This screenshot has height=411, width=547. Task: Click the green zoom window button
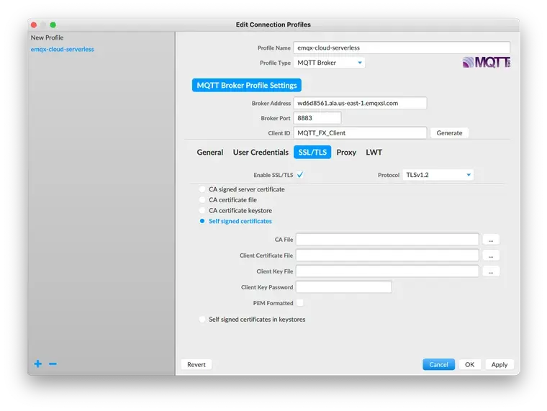pos(53,24)
